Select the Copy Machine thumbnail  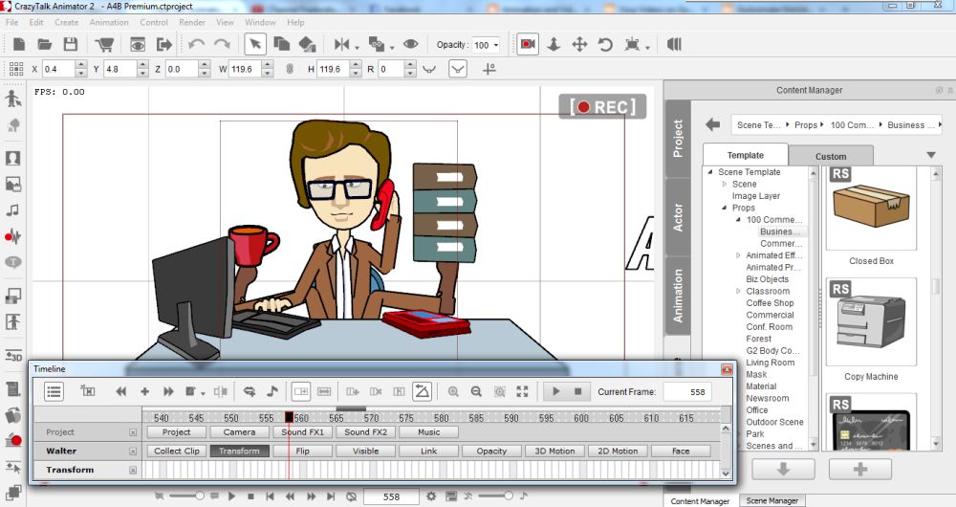pos(871,320)
